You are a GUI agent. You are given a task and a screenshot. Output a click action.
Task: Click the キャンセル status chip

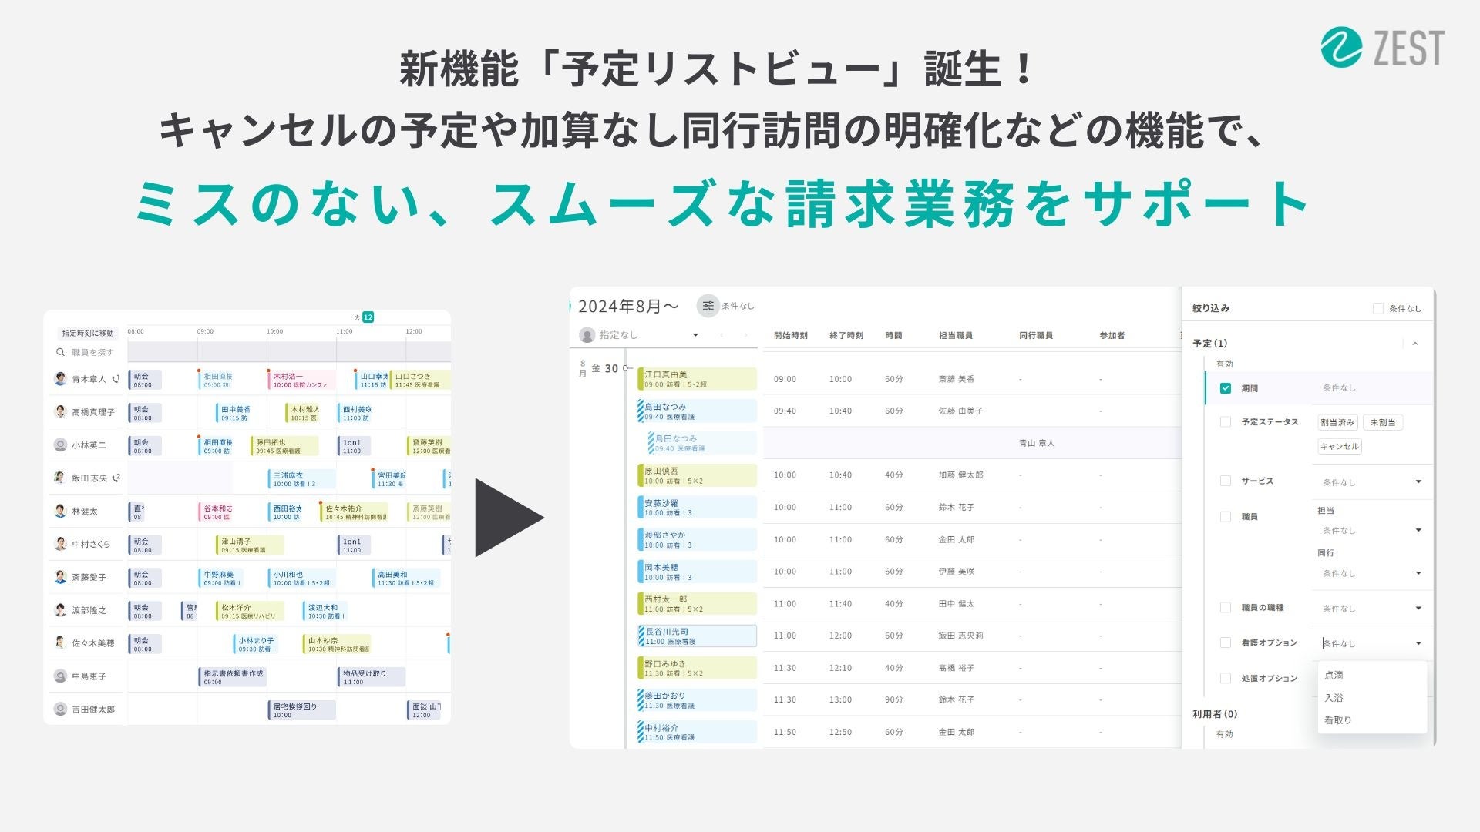click(x=1340, y=446)
